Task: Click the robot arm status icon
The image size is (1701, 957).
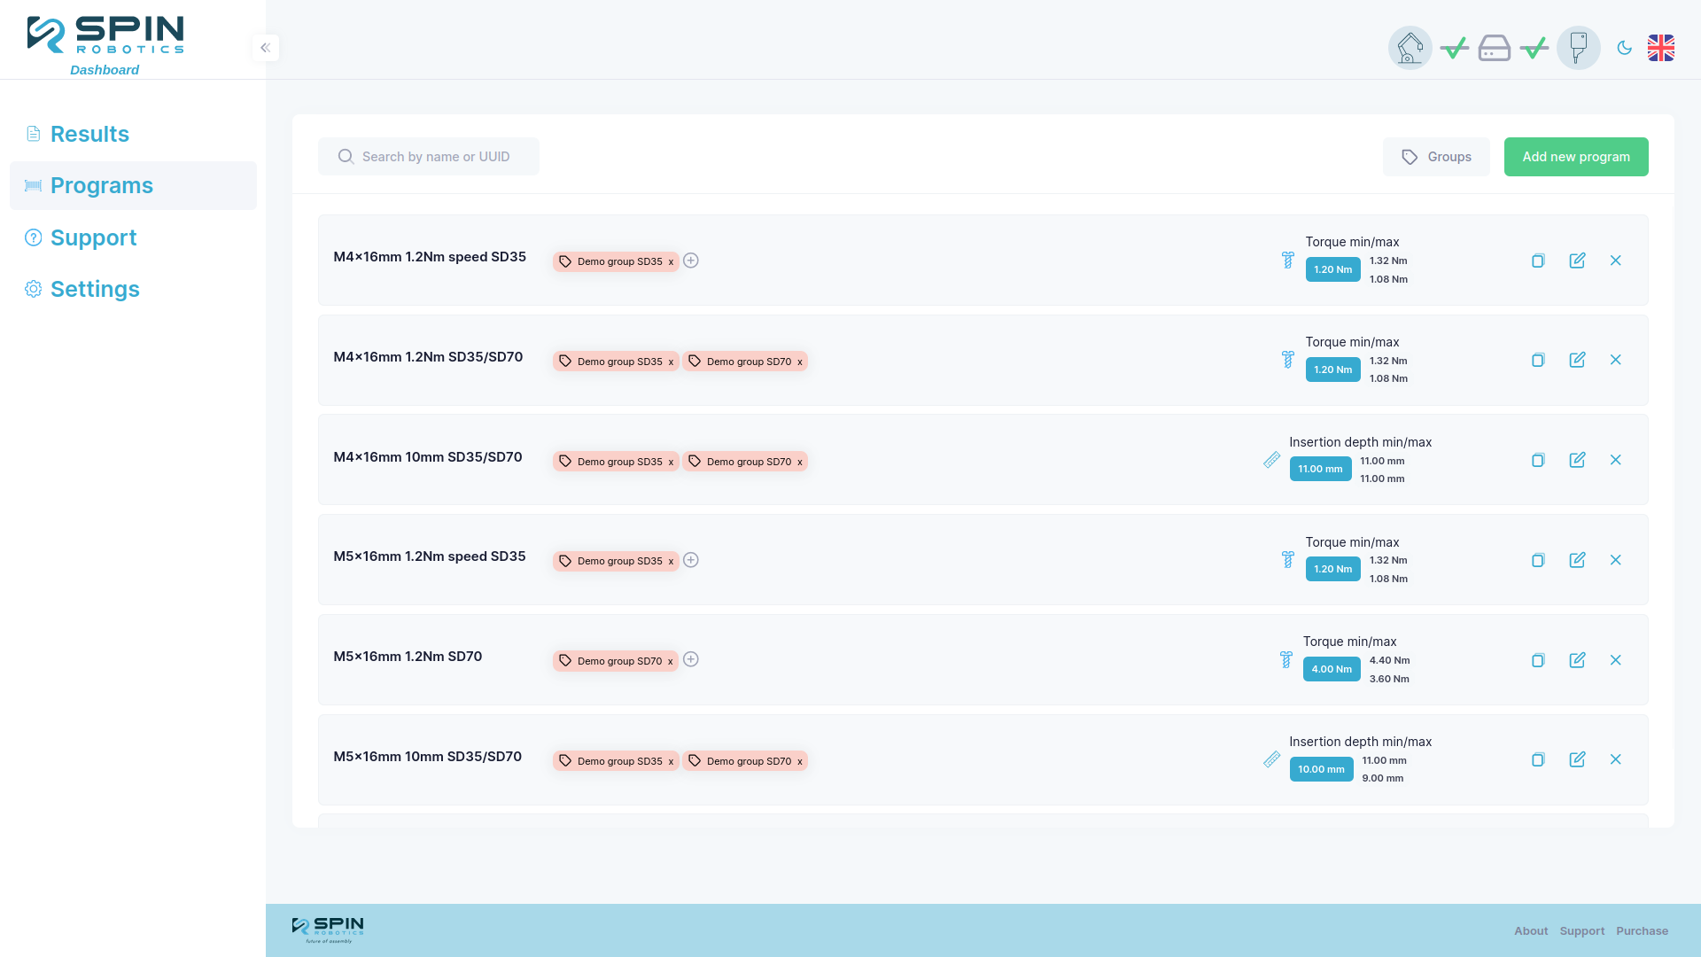Action: 1410,48
